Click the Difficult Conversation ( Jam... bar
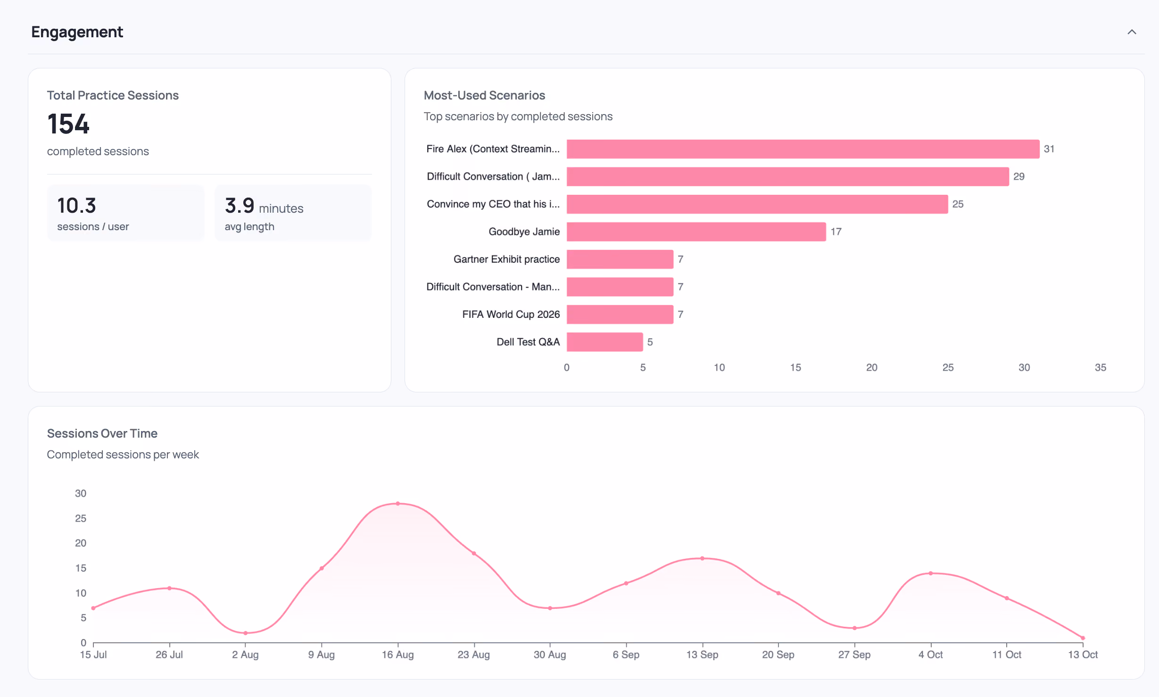1159x697 pixels. 788,176
